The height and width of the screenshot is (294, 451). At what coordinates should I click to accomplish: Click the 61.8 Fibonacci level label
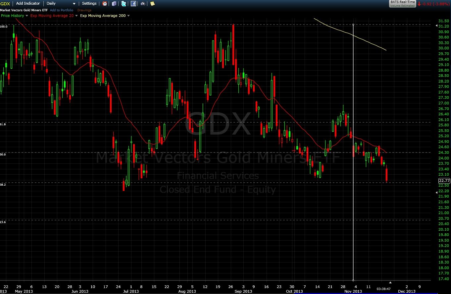click(x=3, y=124)
